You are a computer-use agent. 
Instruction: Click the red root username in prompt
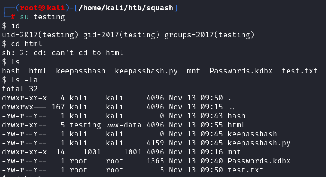pyautogui.click(x=29, y=8)
